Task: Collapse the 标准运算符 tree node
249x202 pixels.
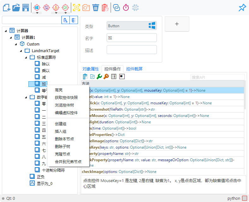Action: 26,58
